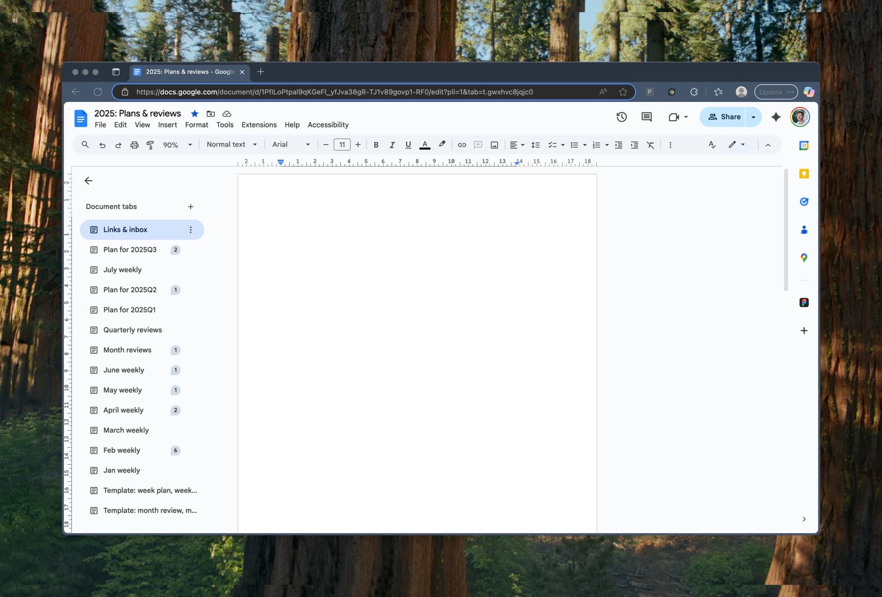The width and height of the screenshot is (882, 597).
Task: Increase the font size
Action: tap(358, 145)
